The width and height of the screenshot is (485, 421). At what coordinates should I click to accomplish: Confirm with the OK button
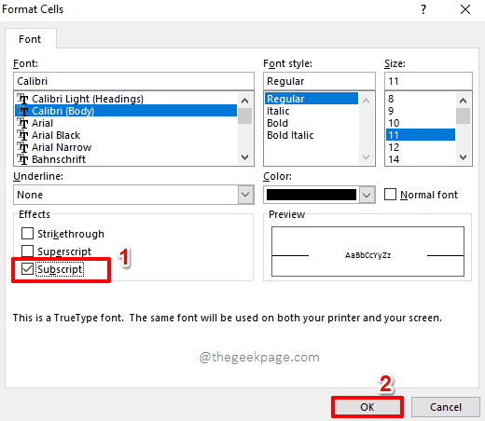pos(367,407)
